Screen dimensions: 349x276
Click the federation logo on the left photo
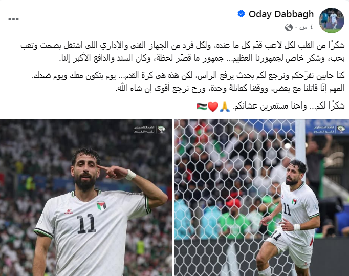(149, 130)
